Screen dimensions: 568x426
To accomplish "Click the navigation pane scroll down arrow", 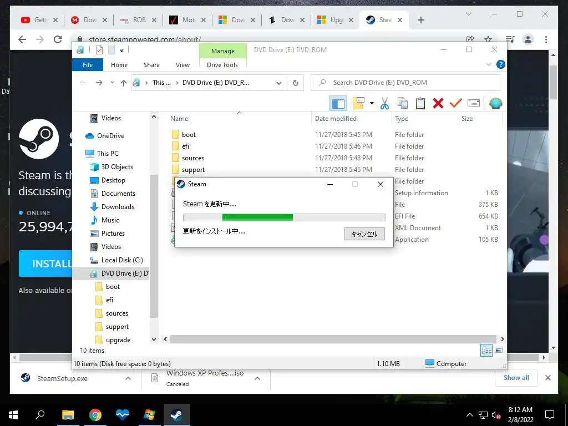I will pyautogui.click(x=154, y=339).
